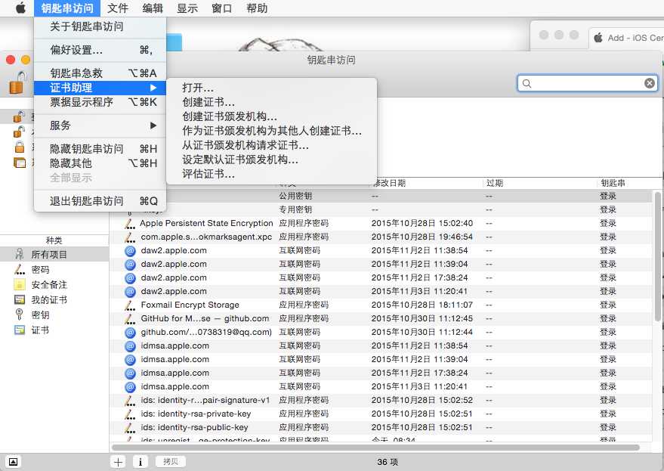This screenshot has width=664, height=471.
Task: Select 安全备注 category icon
Action: [20, 284]
